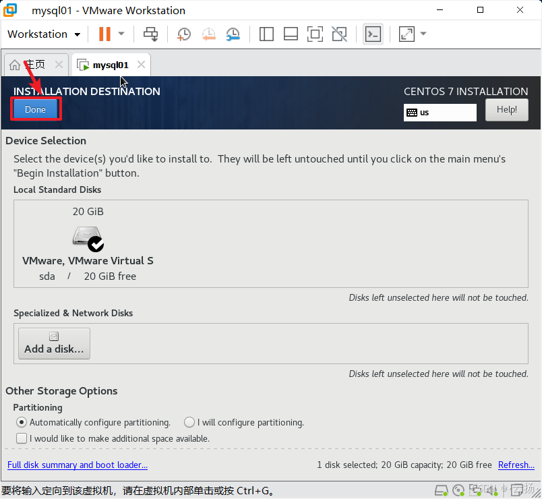The image size is (542, 499).
Task: Toggle the thumbnail bar icon
Action: tap(291, 34)
